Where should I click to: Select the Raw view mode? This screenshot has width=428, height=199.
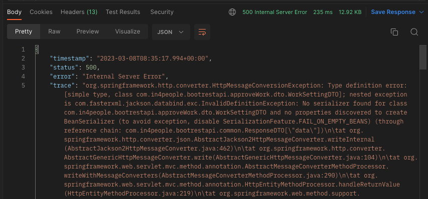click(x=54, y=31)
